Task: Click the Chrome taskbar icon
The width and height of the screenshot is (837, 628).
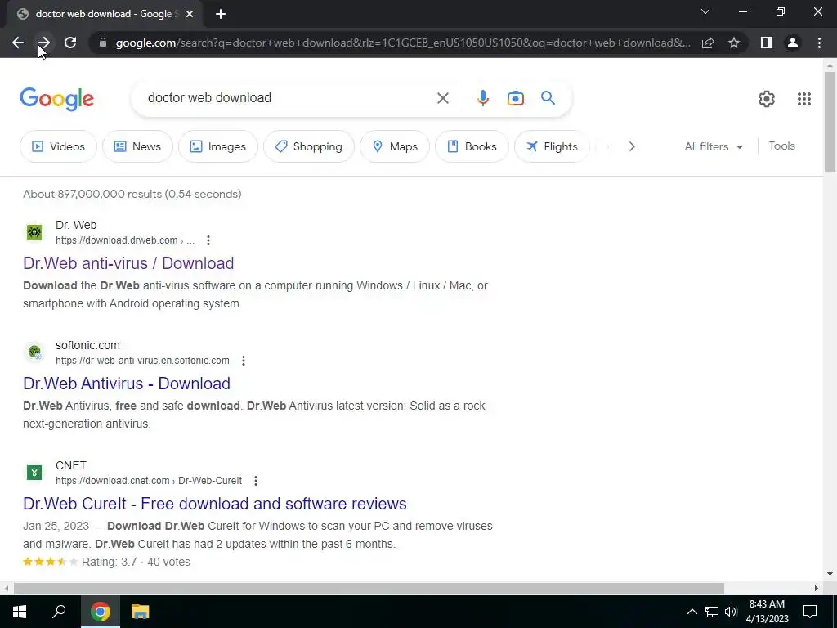Action: (100, 612)
